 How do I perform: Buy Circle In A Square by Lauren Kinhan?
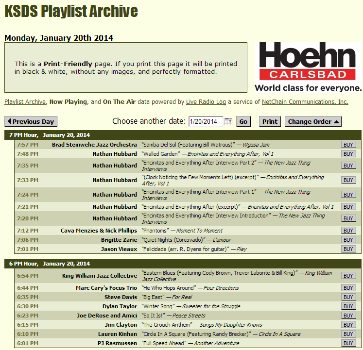(348, 334)
